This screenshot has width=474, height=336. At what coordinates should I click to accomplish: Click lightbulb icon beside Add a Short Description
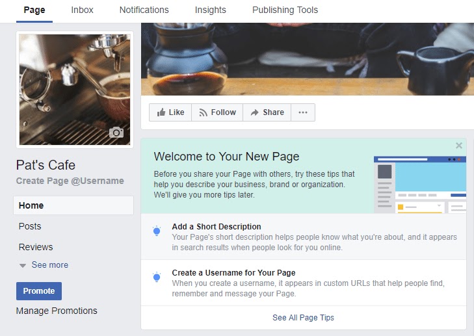click(x=157, y=231)
